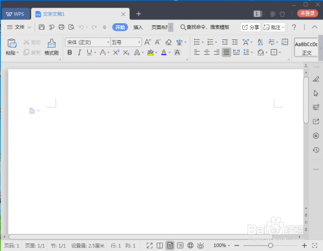Click the Save icon in quick toolbar
Image resolution: width=323 pixels, height=251 pixels.
(41, 27)
